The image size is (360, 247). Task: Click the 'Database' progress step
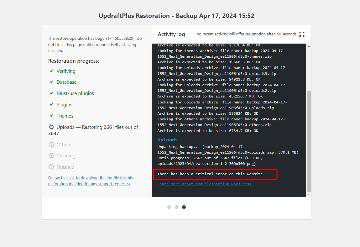tap(67, 82)
